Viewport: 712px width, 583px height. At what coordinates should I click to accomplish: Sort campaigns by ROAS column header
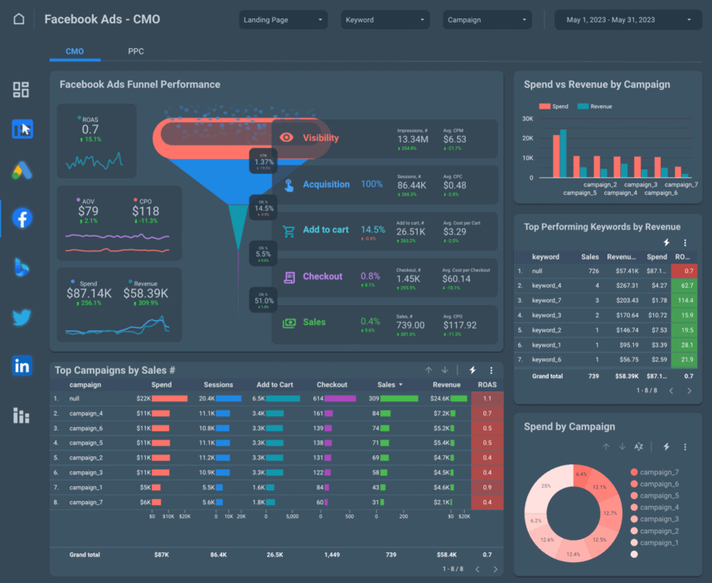coord(487,385)
